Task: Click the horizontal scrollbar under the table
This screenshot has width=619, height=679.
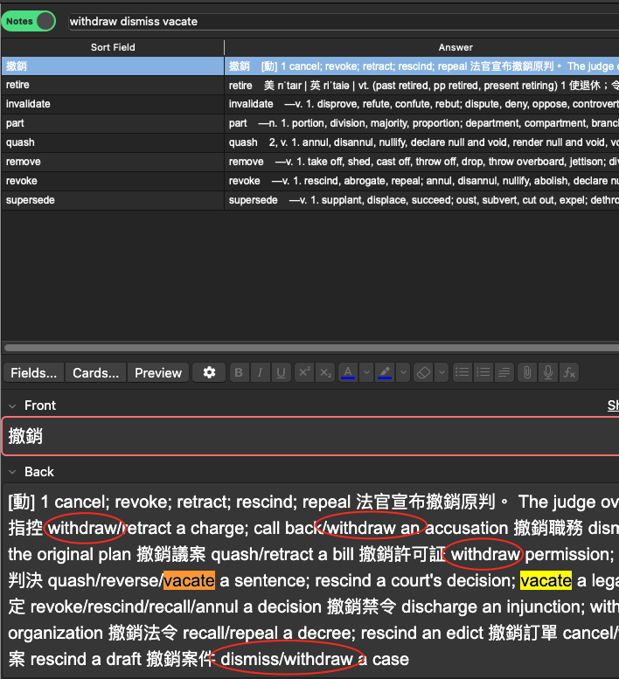Action: (x=311, y=347)
